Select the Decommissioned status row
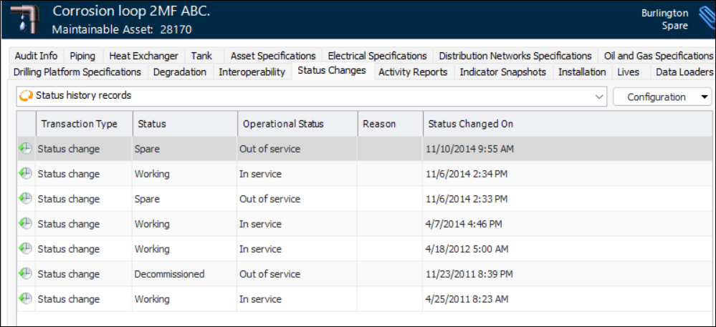This screenshot has width=716, height=327. coord(169,274)
